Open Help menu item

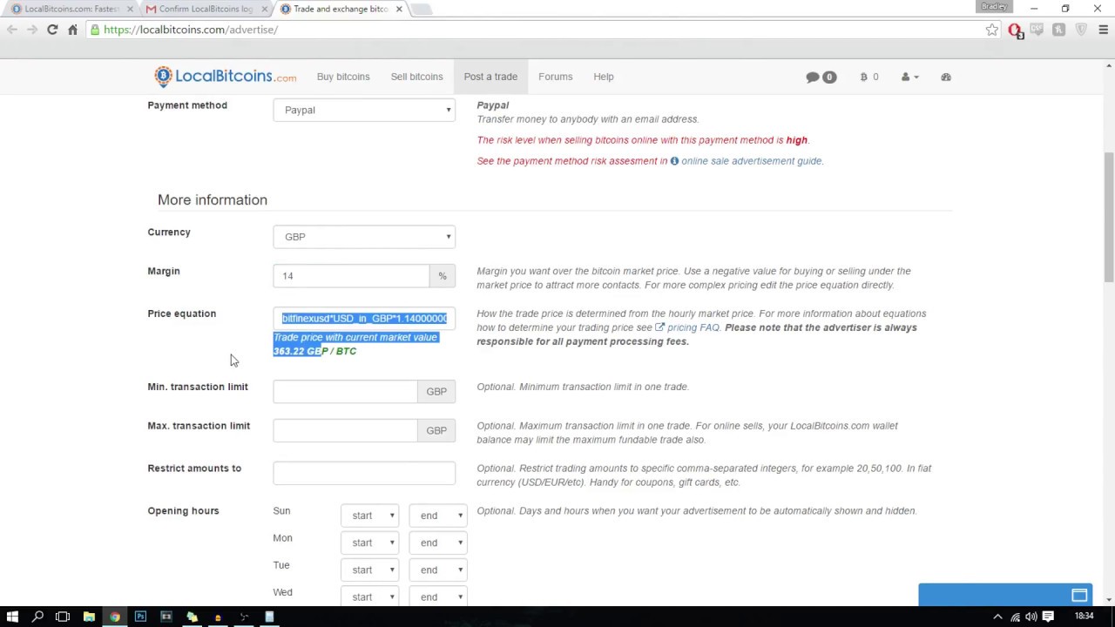604,77
